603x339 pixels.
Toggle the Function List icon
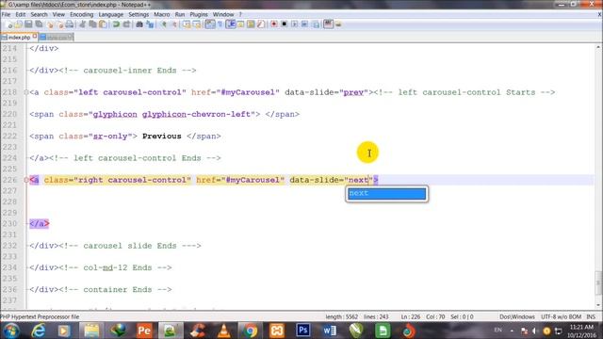pyautogui.click(x=261, y=24)
